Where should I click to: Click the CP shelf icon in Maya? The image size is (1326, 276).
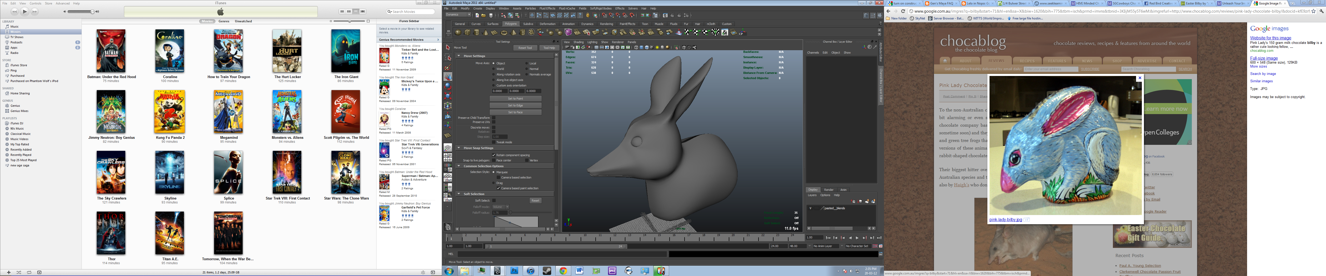coord(743,32)
